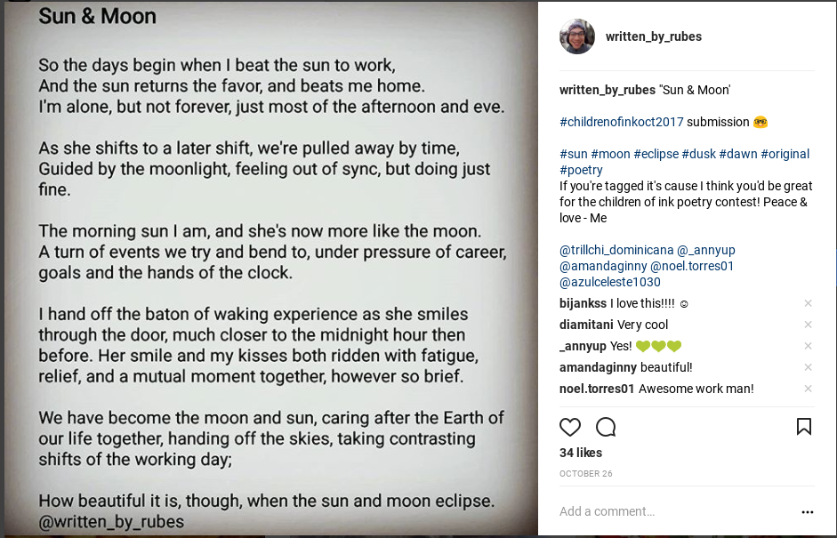Open written_by_rubes username in header

(654, 36)
